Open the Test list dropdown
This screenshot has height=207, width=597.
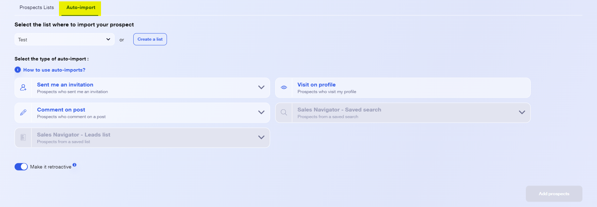coord(65,39)
